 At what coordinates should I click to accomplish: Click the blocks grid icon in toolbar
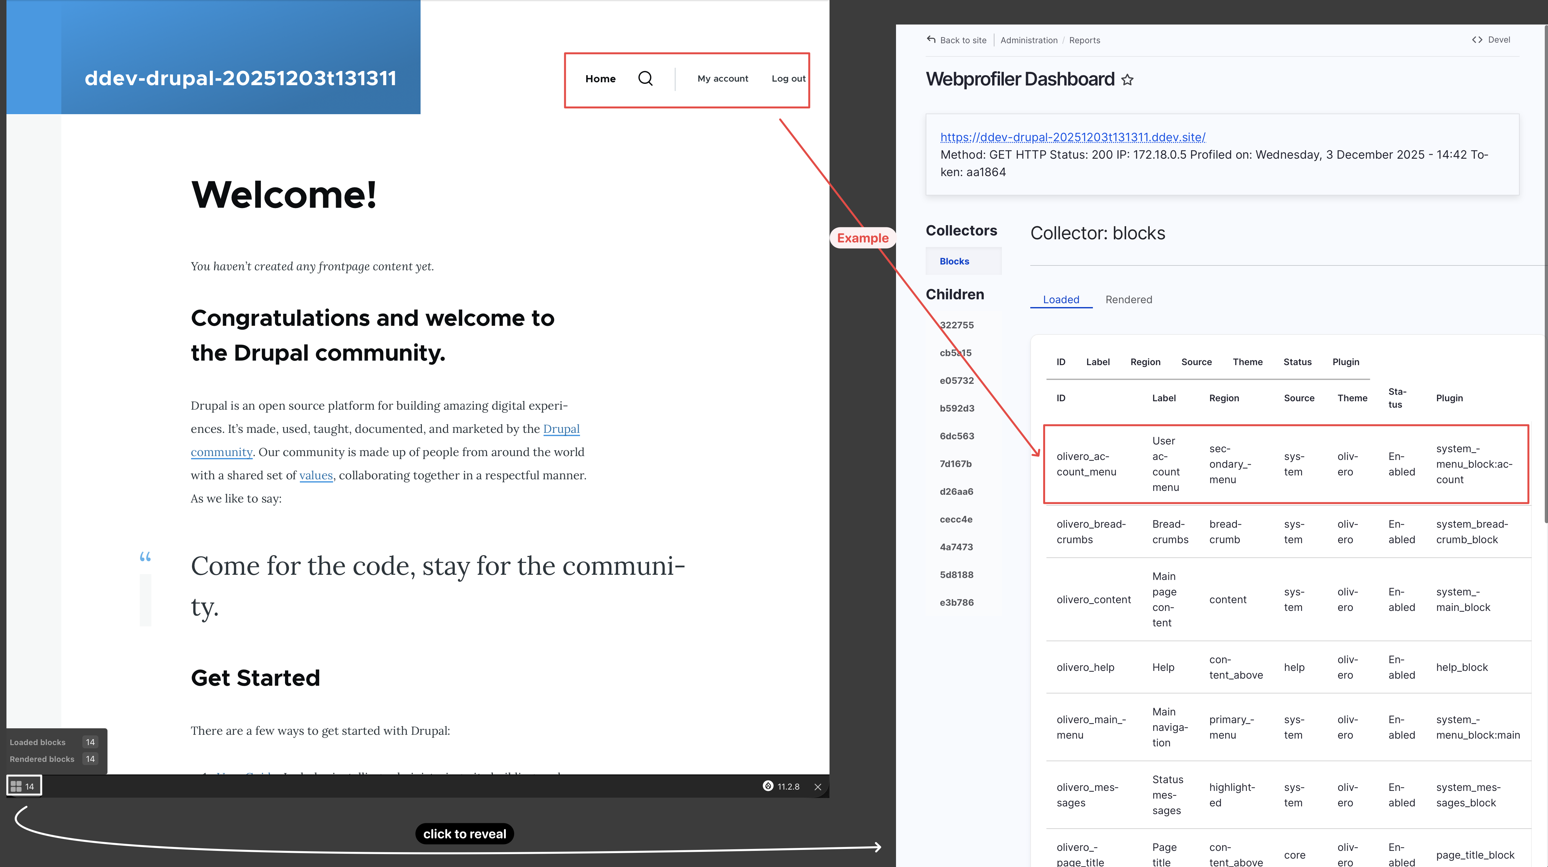tap(16, 786)
